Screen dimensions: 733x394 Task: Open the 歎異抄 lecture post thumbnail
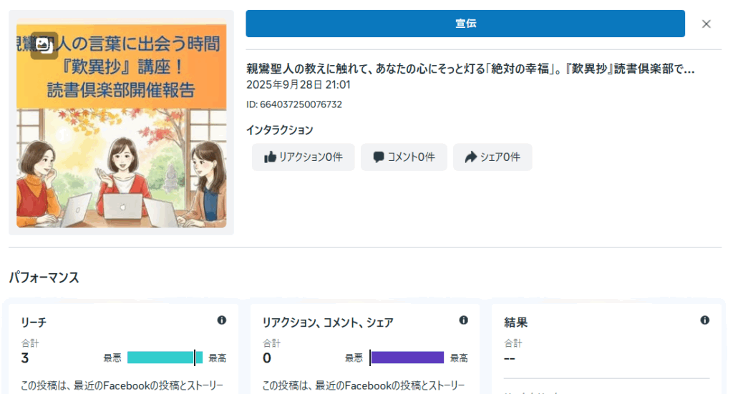pyautogui.click(x=121, y=126)
